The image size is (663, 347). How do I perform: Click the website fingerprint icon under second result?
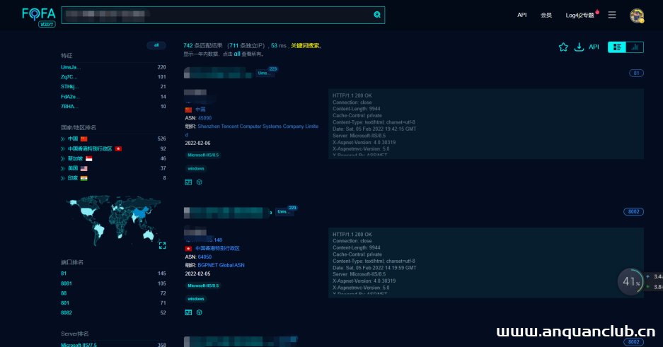pos(188,312)
